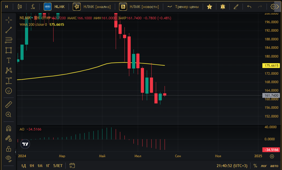Image resolution: width=282 pixels, height=170 pixels.
Task: Open go to date calendar
Action: coord(72,165)
